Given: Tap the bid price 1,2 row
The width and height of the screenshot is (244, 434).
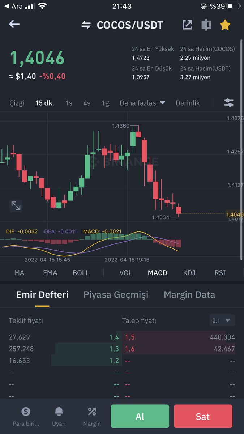Looking at the screenshot, I should [x=65, y=361].
